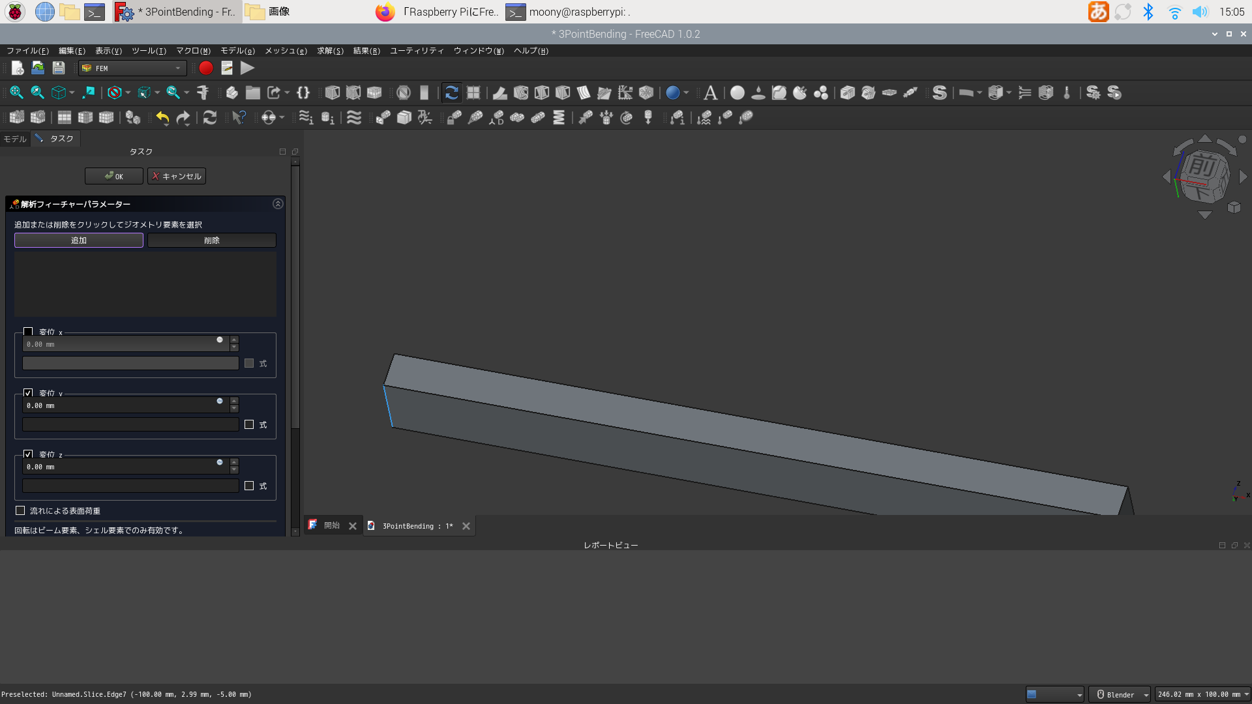Click the What's This help cursor icon
1252x704 pixels.
click(239, 117)
